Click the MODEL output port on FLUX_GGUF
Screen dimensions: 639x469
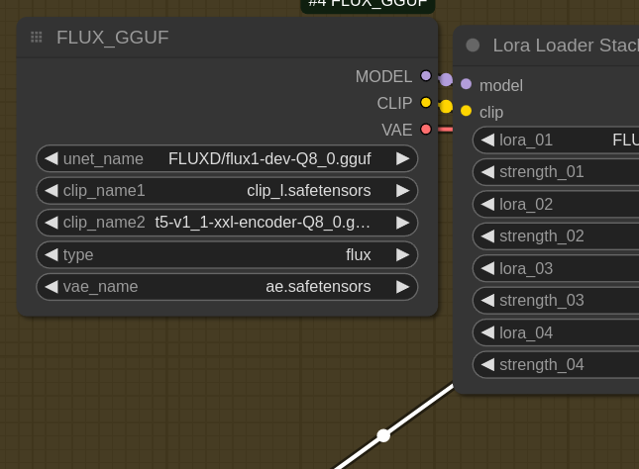426,76
